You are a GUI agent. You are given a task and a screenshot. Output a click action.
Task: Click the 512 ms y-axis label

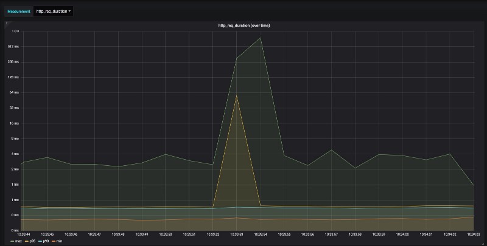click(x=13, y=47)
